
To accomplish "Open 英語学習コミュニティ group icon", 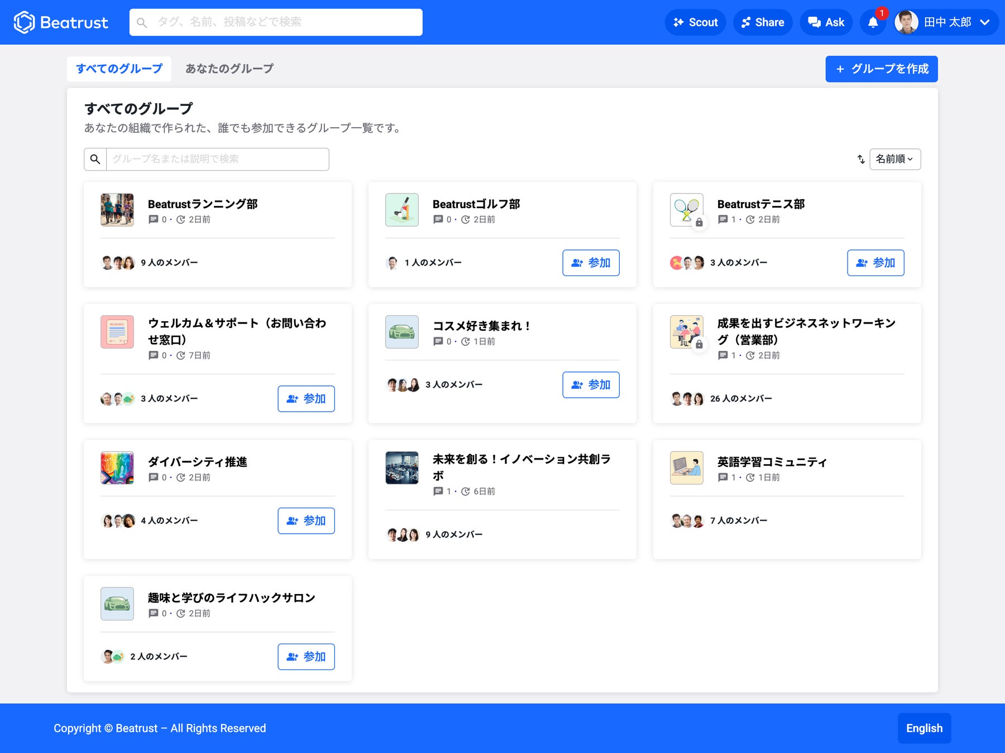I will point(687,468).
